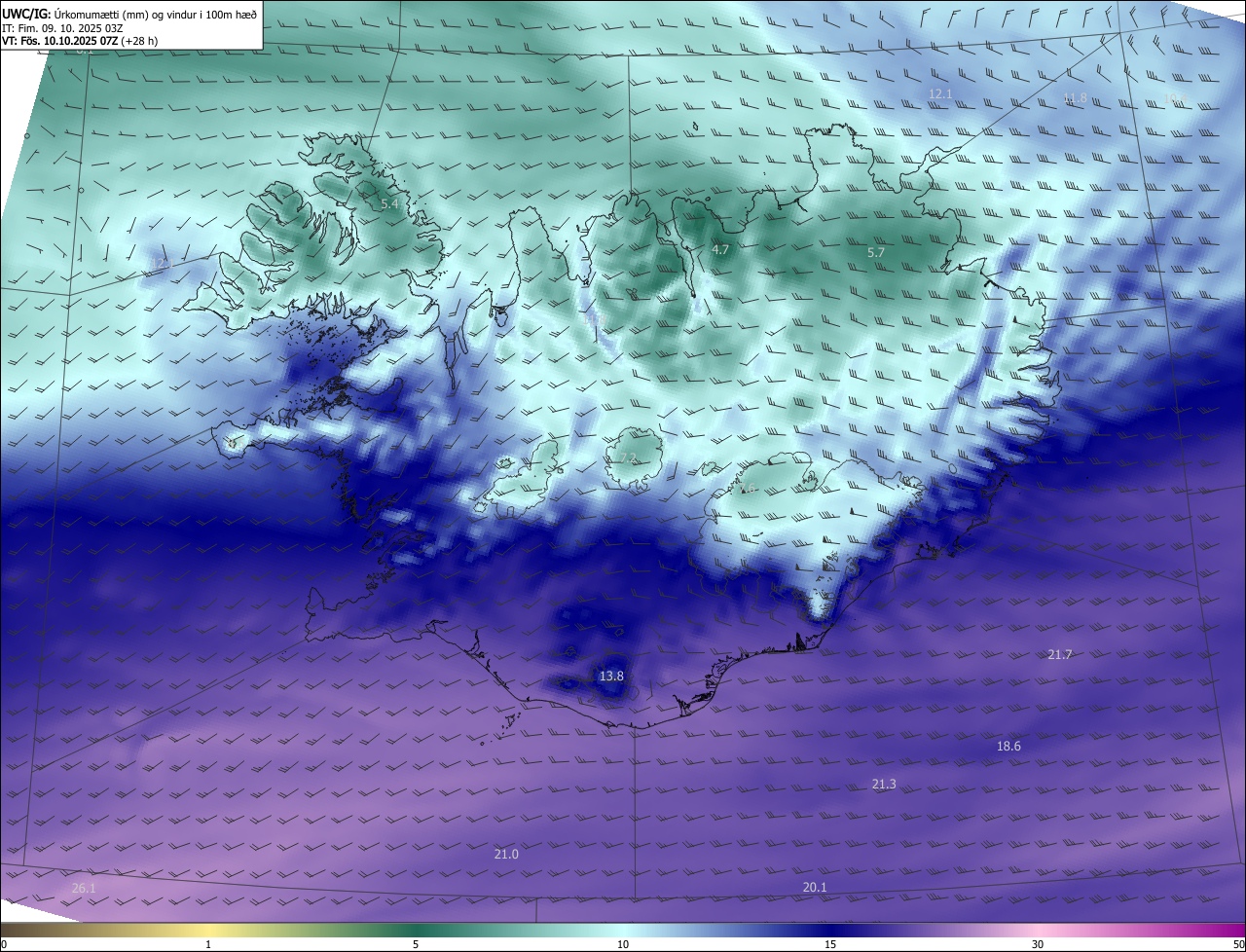Click the 30 tick on the color scale

1038,945
